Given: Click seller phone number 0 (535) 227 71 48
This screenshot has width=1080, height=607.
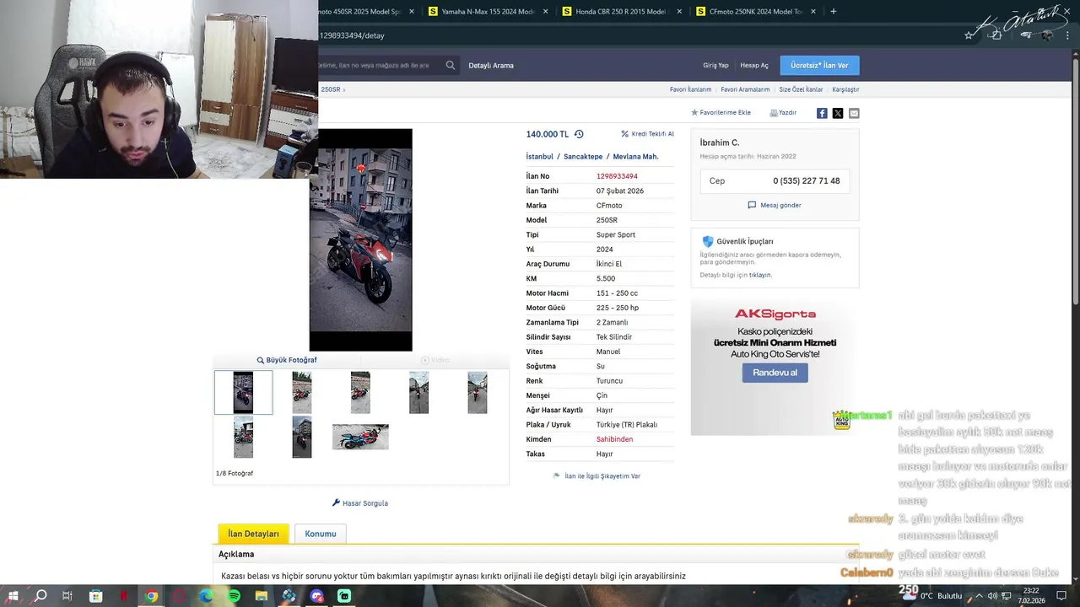Looking at the screenshot, I should [806, 180].
